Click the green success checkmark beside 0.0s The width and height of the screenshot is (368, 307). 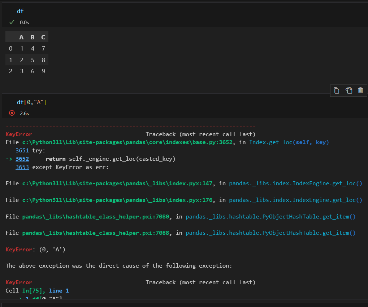point(12,22)
